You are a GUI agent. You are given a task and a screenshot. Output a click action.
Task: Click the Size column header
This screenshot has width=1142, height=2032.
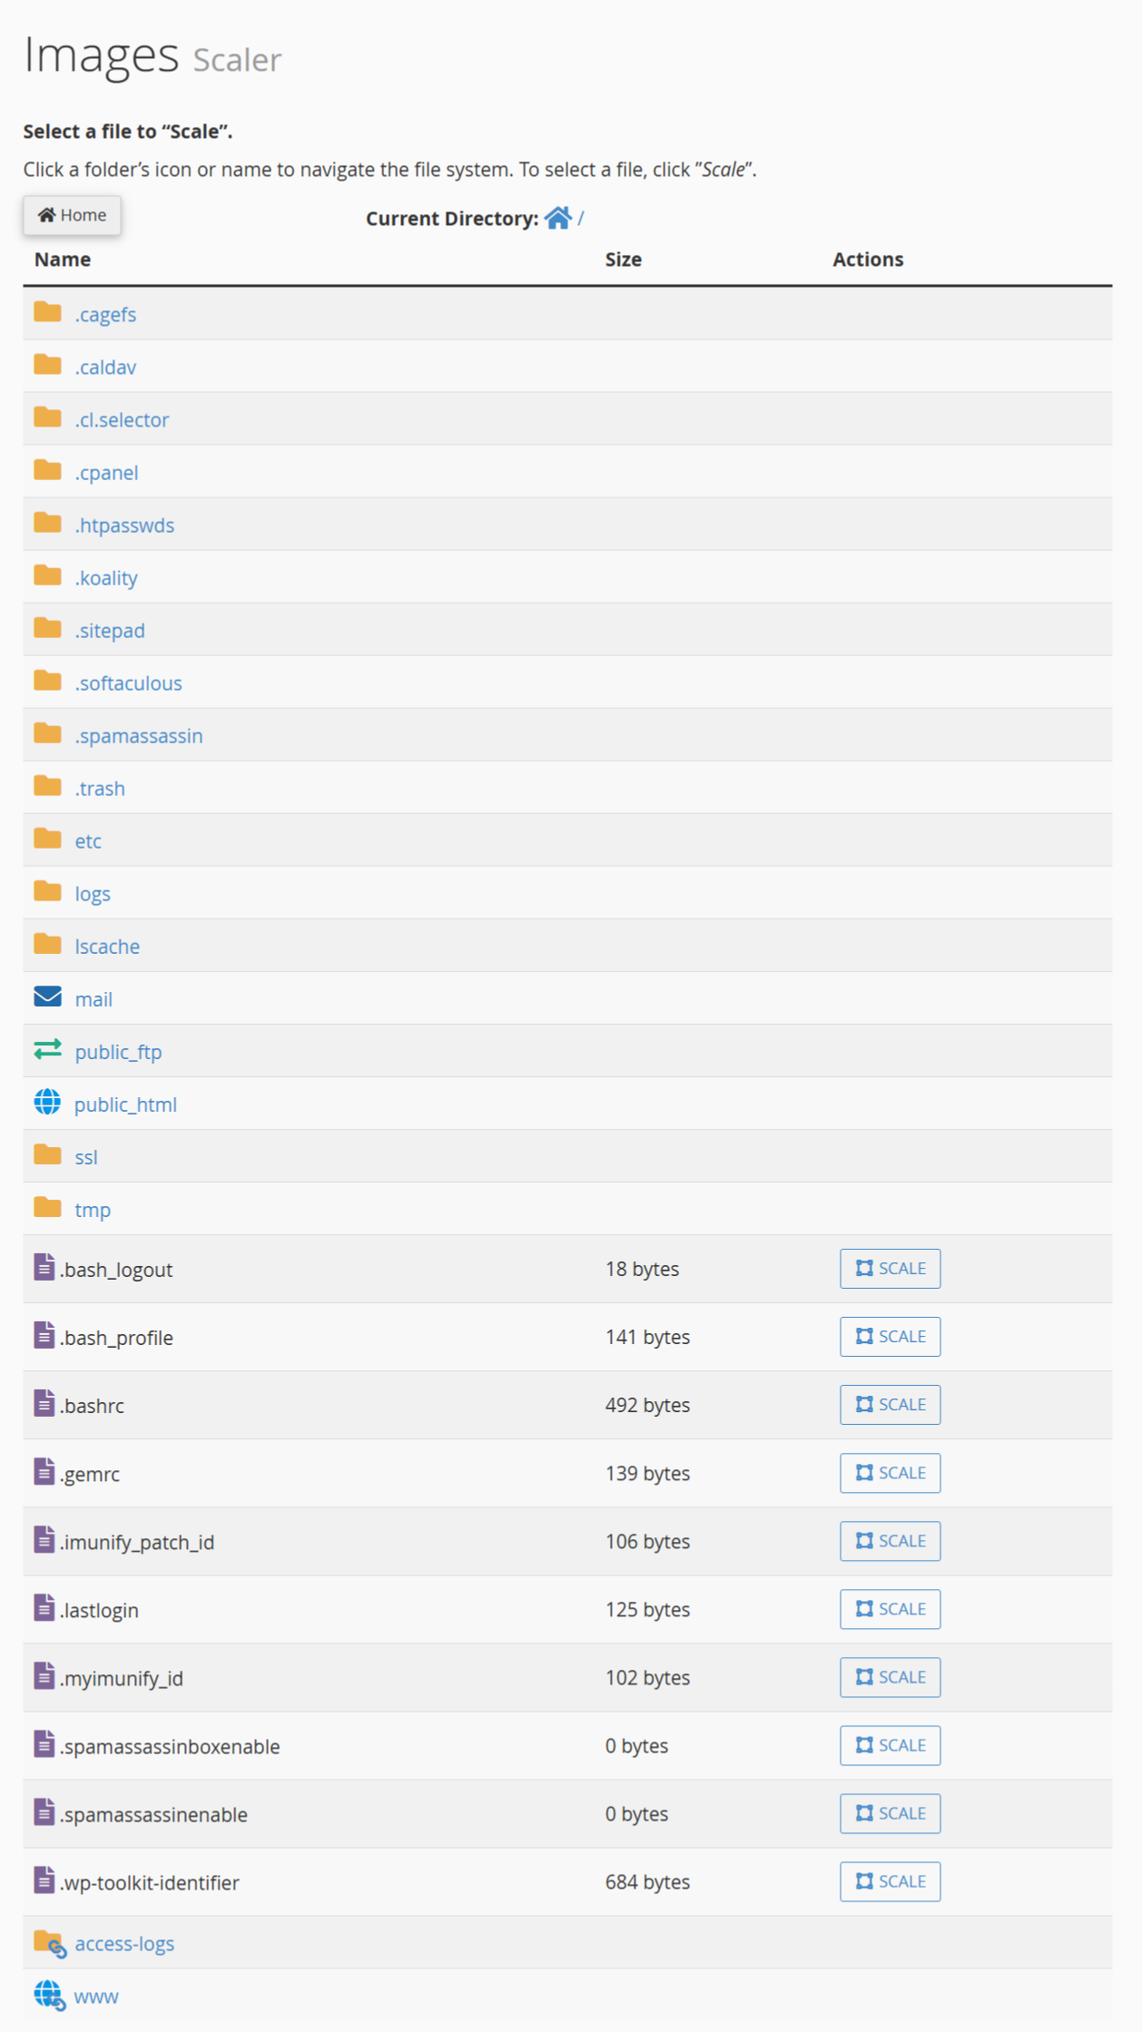coord(624,260)
